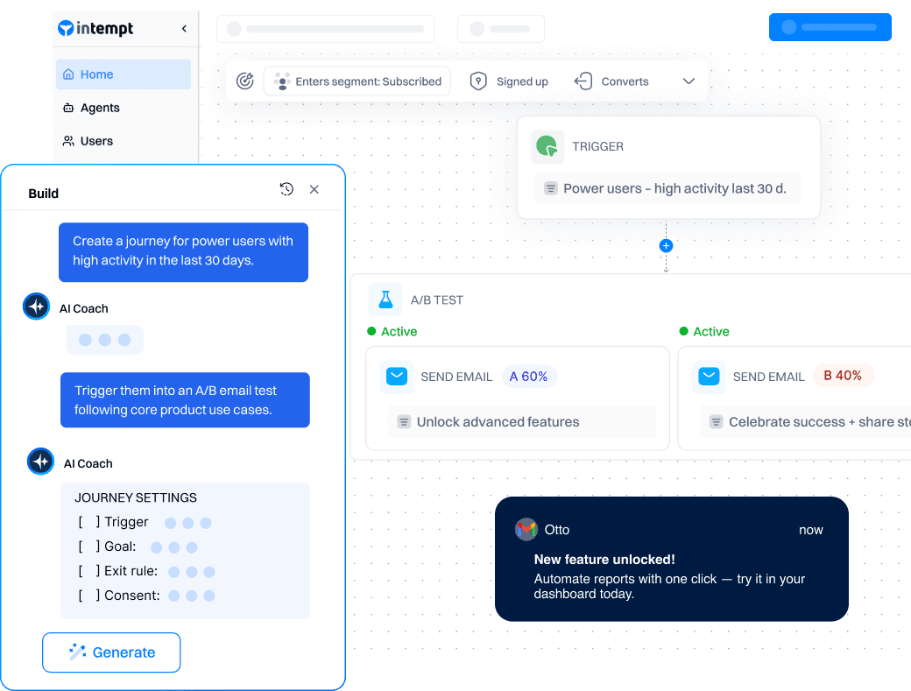This screenshot has height=691, width=911.
Task: Open the Power users trigger description
Action: [667, 188]
